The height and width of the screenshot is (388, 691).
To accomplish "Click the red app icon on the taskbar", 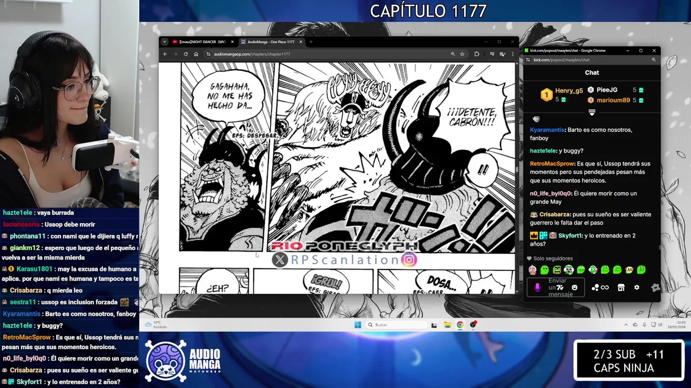I will click(x=473, y=325).
